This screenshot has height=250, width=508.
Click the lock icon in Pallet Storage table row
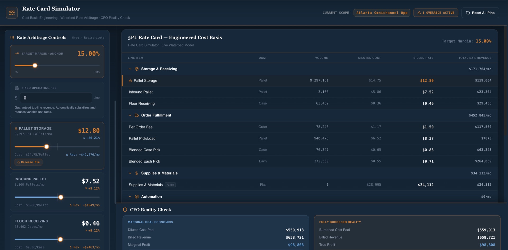click(130, 81)
